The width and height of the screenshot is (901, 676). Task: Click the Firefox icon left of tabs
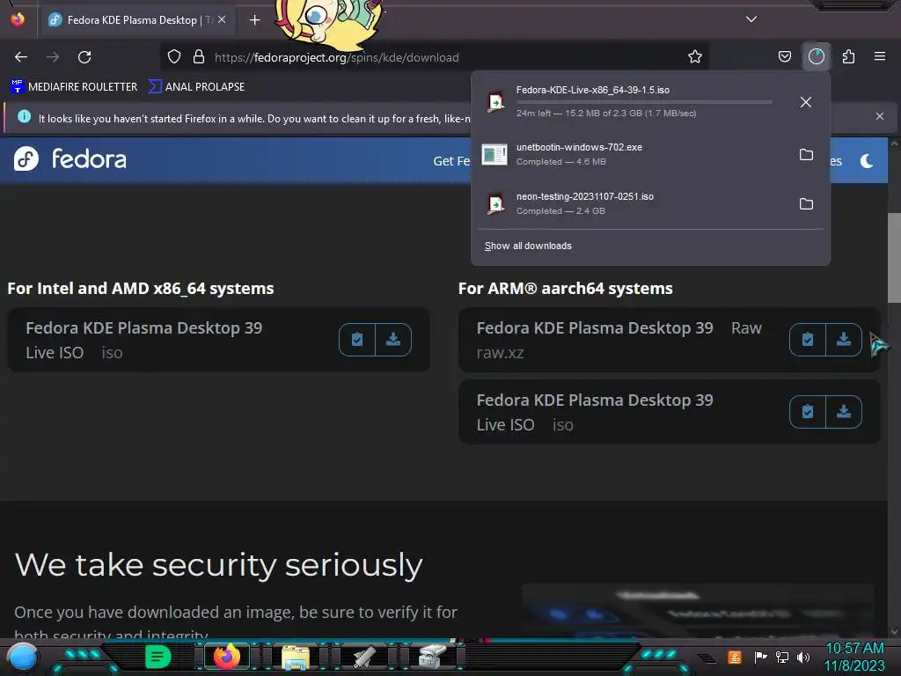point(18,19)
